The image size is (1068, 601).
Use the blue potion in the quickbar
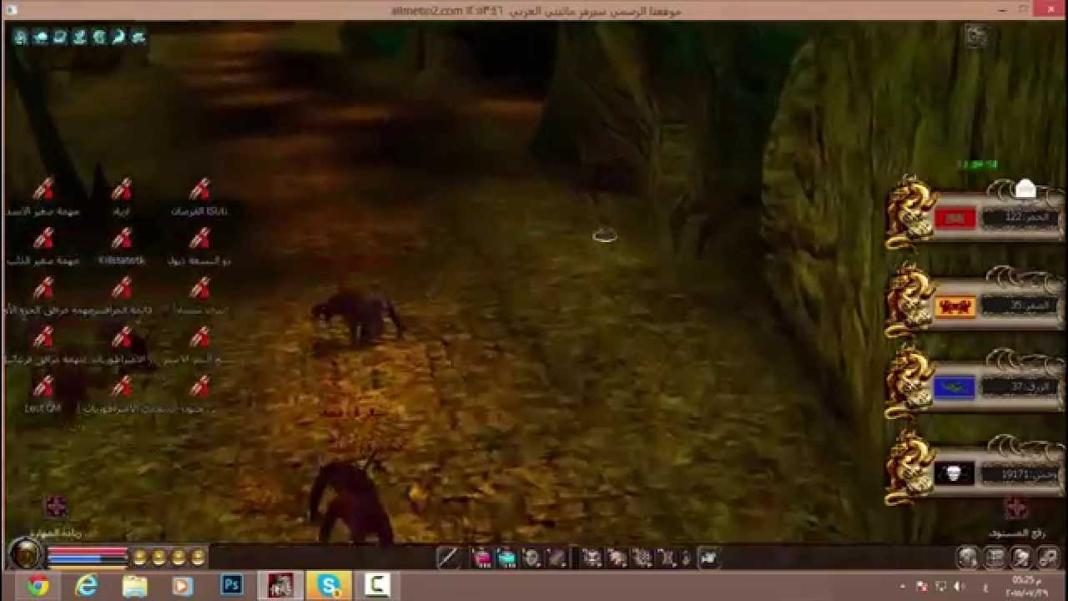[x=506, y=558]
